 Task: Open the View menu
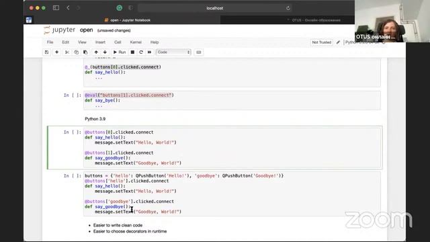click(82, 42)
